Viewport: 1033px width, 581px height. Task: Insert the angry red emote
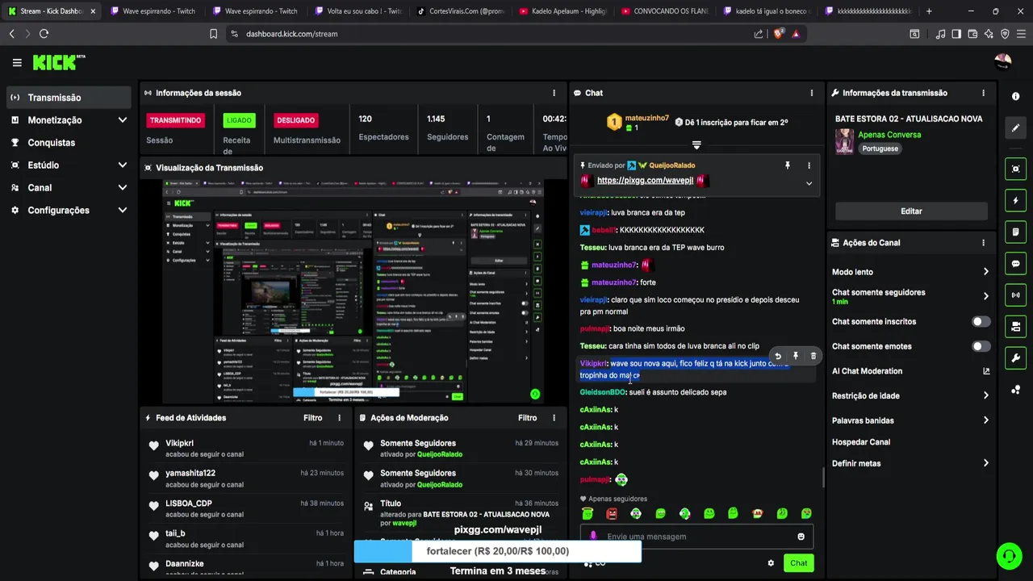[612, 514]
